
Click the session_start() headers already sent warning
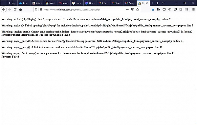97,33
